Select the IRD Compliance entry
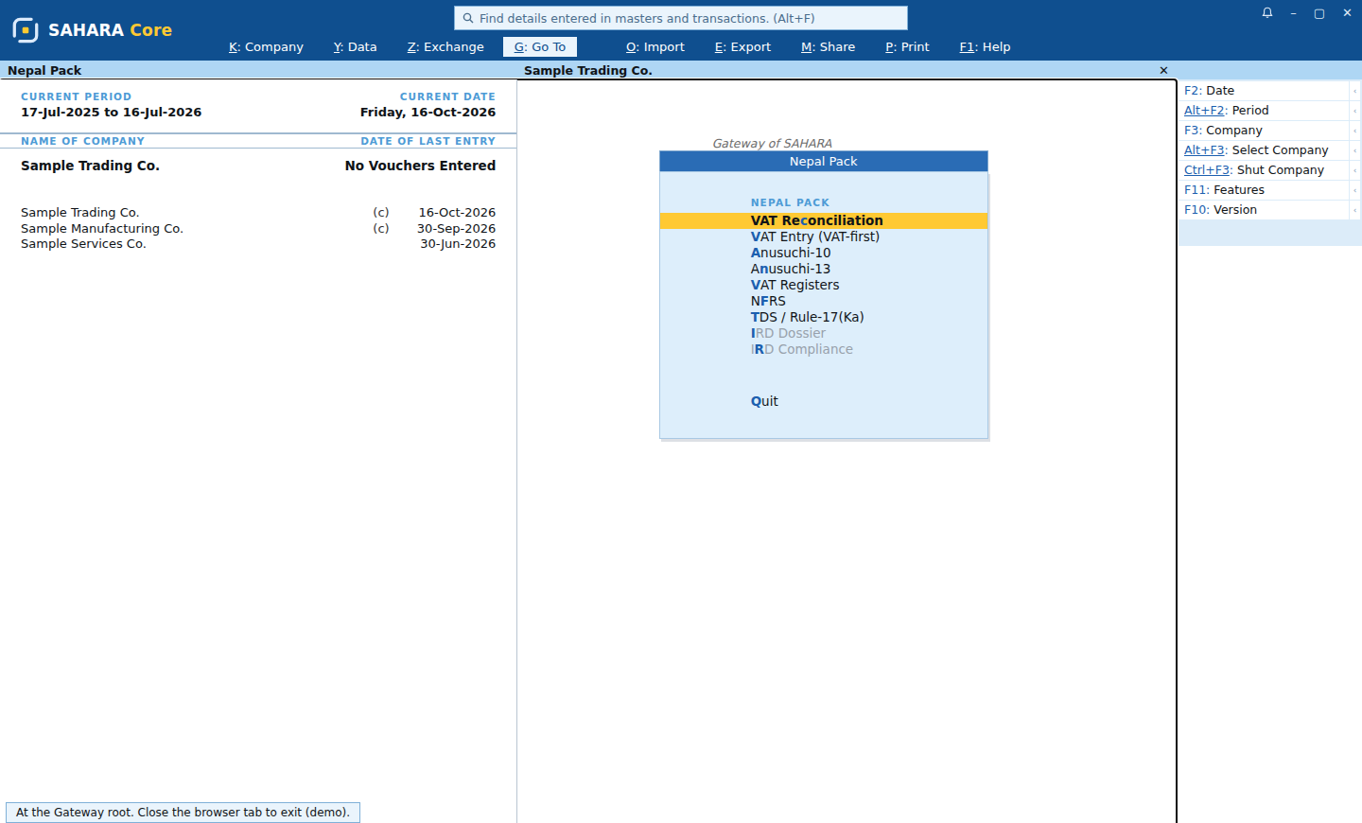The width and height of the screenshot is (1362, 823). [824, 349]
